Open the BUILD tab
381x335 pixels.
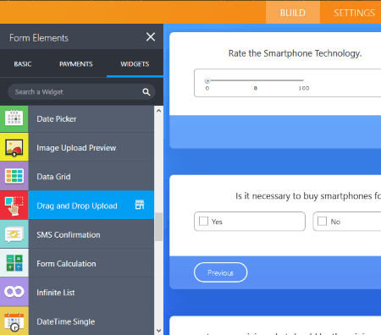(x=293, y=13)
